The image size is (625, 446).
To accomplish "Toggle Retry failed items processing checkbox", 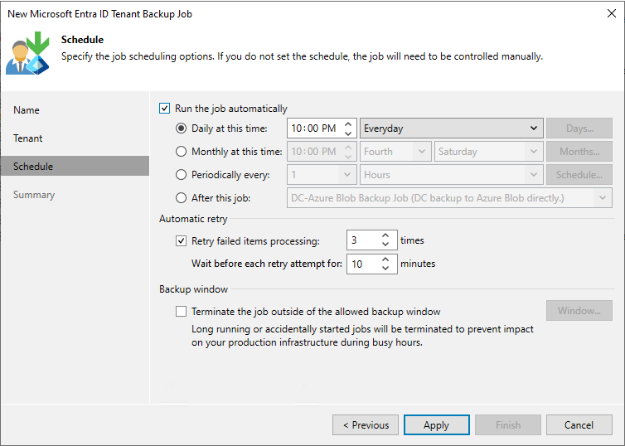I will [181, 240].
